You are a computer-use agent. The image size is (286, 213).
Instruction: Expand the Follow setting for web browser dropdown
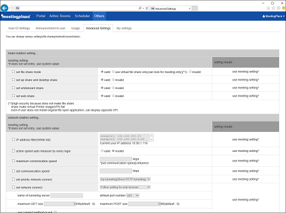[125, 187]
